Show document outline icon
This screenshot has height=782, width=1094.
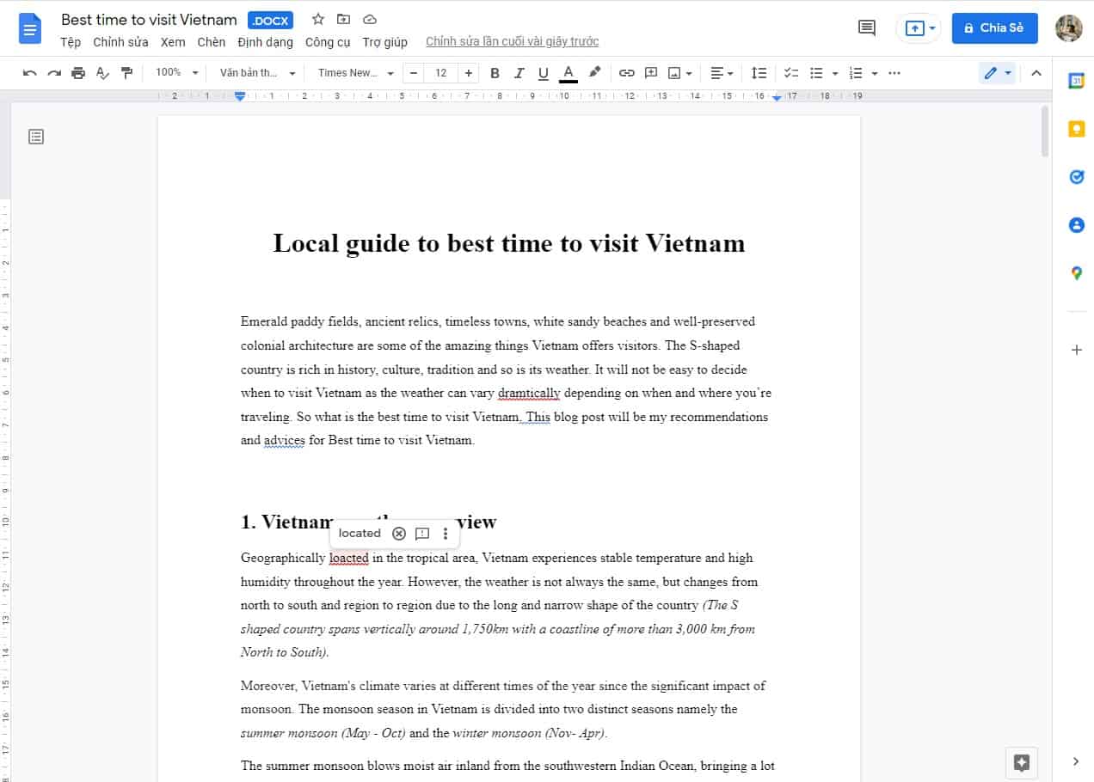[36, 136]
